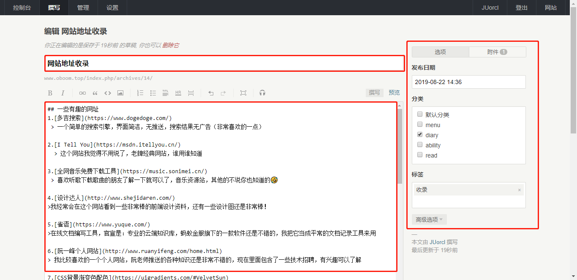Switch to the 附件 attachments tab

pyautogui.click(x=497, y=52)
